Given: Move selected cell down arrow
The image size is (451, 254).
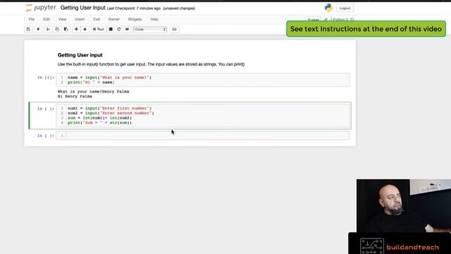Looking at the screenshot, I should (x=85, y=30).
